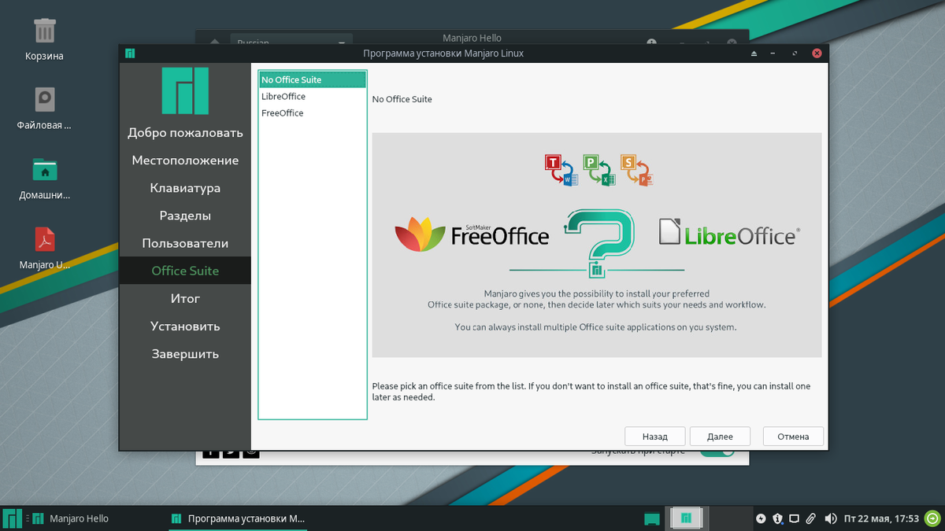Click the orange Presentations-to-PowerPoint conversion icon

(x=637, y=170)
